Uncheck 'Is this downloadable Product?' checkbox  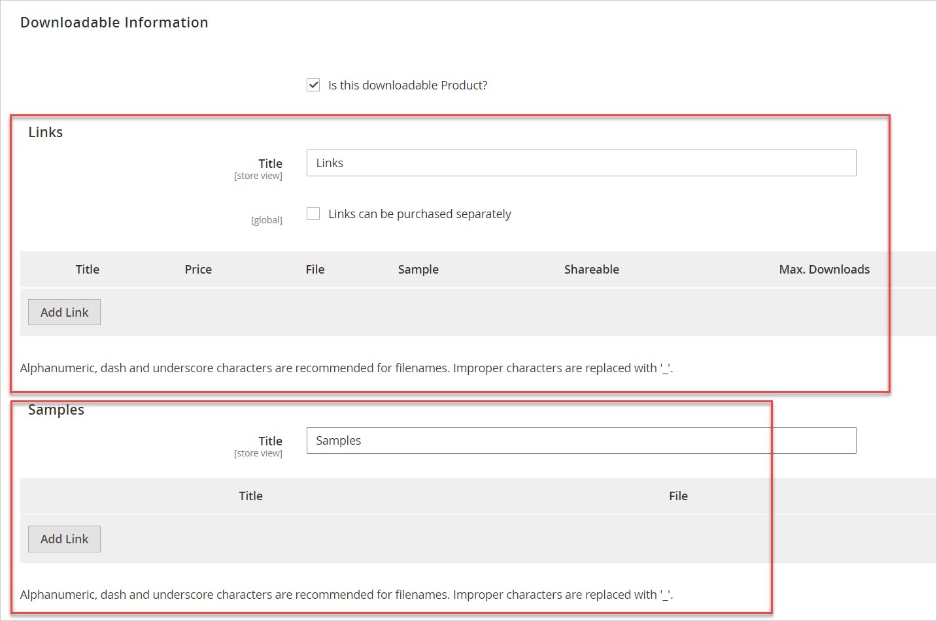coord(313,84)
